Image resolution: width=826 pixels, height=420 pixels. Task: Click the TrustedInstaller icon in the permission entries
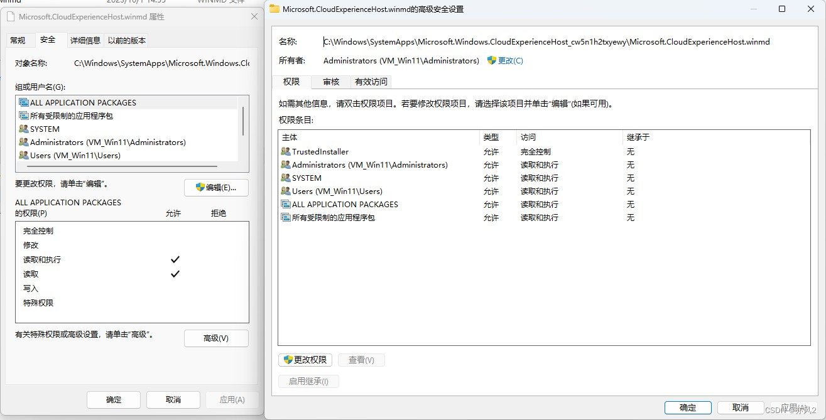(x=286, y=151)
